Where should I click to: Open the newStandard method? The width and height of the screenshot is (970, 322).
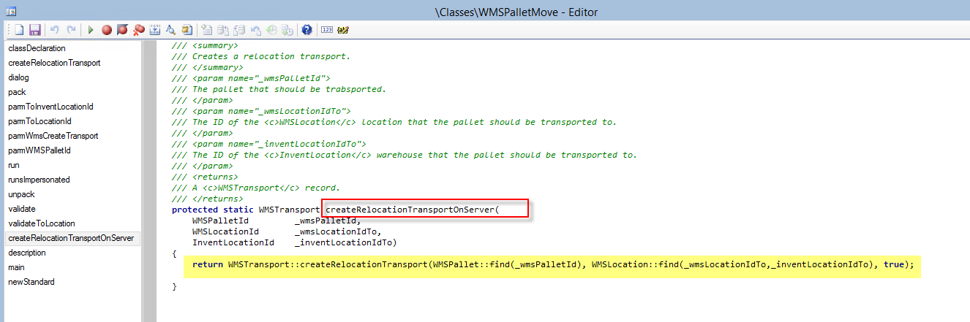pos(31,282)
